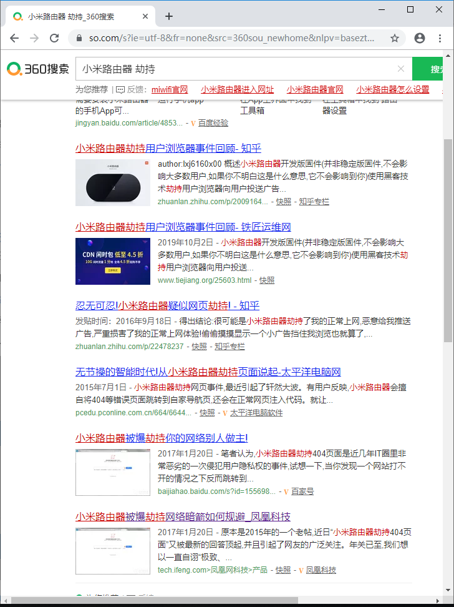Open suggested link 小米路由器进入网址
454x607 pixels.
pyautogui.click(x=237, y=90)
